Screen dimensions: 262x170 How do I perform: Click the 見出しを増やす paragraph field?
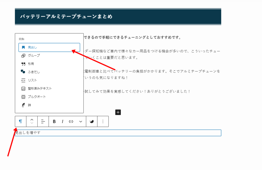118,133
